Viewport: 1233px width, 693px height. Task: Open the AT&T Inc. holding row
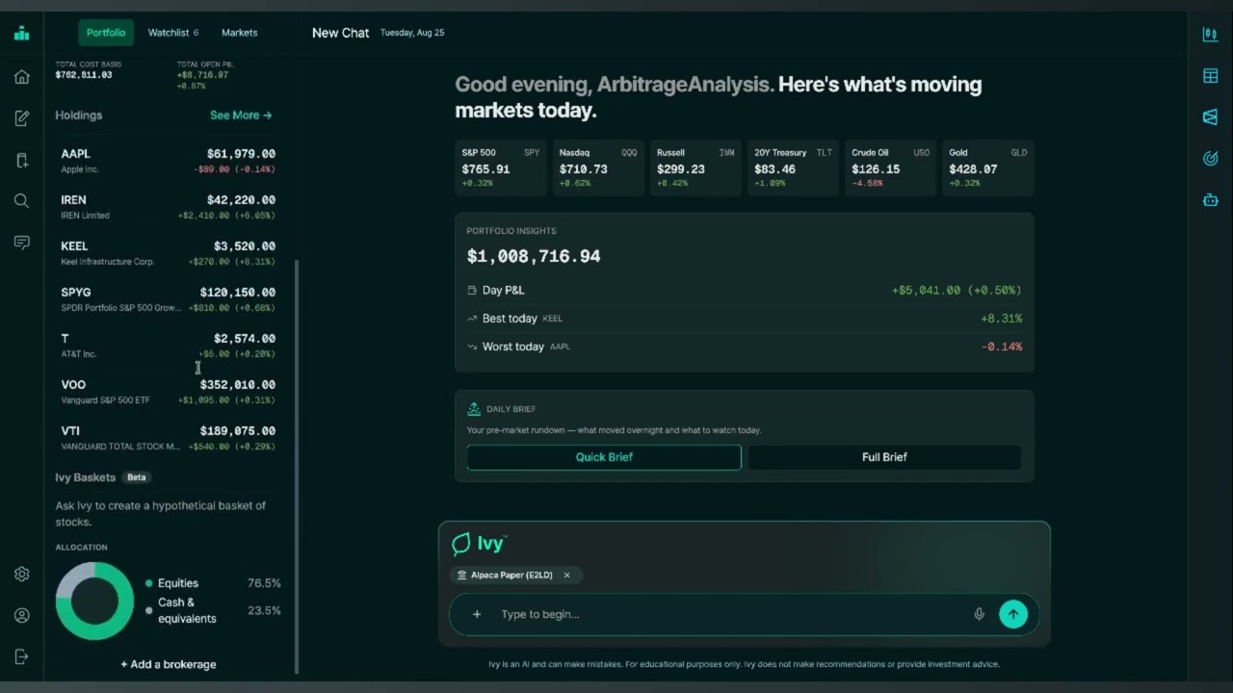(168, 346)
